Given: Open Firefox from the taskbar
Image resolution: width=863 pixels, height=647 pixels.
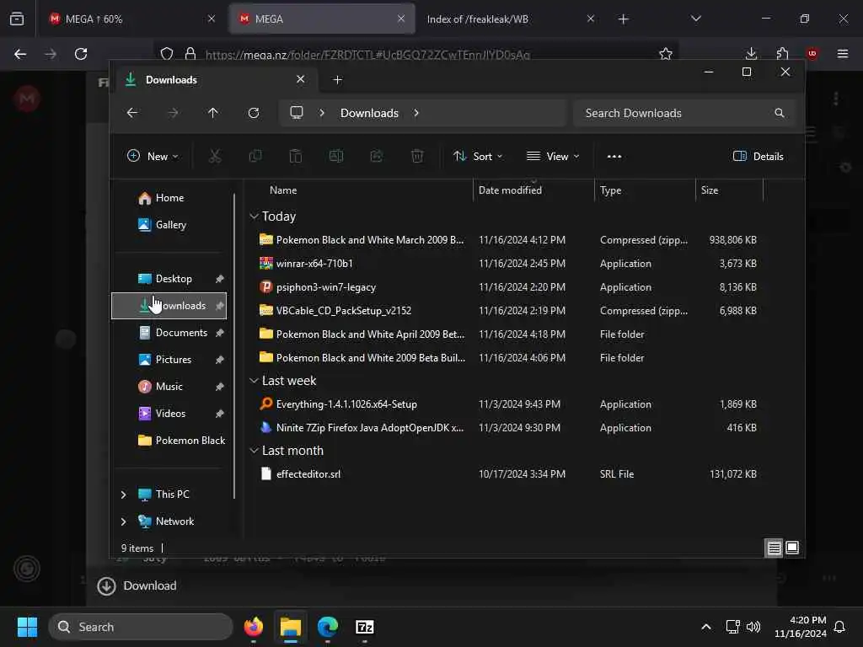Looking at the screenshot, I should [254, 627].
